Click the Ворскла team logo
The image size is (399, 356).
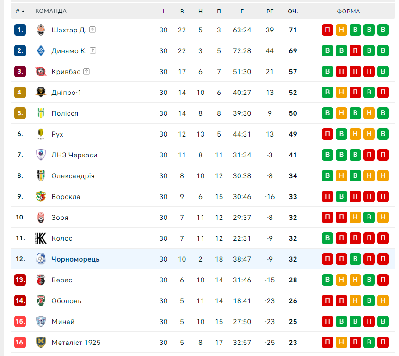click(41, 196)
